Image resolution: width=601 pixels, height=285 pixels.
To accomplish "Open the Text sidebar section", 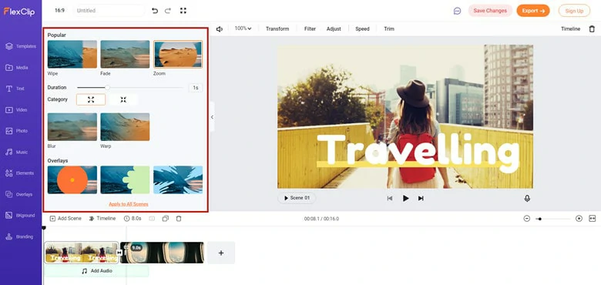I will [x=15, y=89].
